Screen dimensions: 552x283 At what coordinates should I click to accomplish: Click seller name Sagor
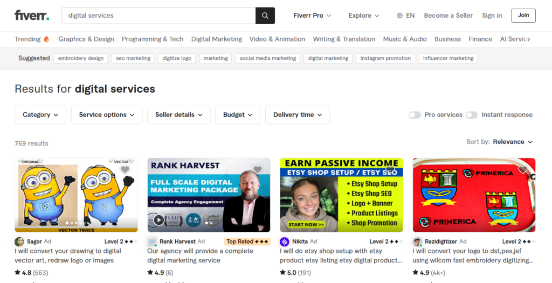(34, 241)
